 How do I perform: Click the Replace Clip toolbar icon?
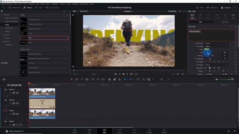pos(103,79)
